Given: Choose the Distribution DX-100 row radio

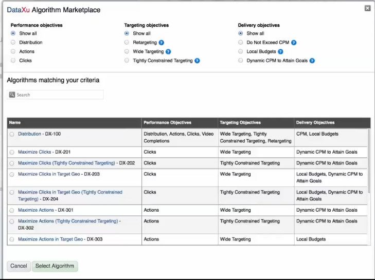Looking at the screenshot, I should [x=12, y=134].
